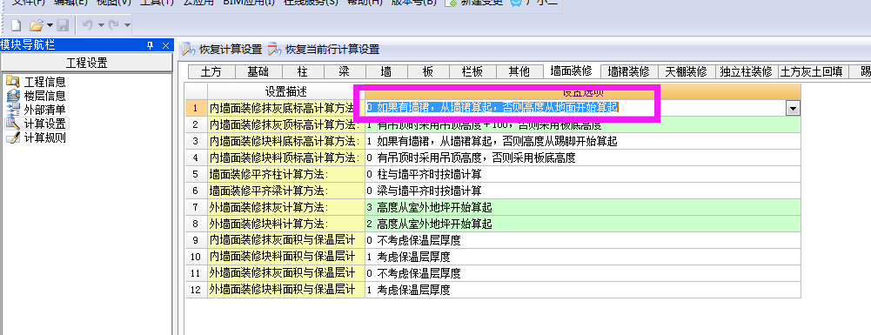Click the Open folder icon

pos(37,25)
